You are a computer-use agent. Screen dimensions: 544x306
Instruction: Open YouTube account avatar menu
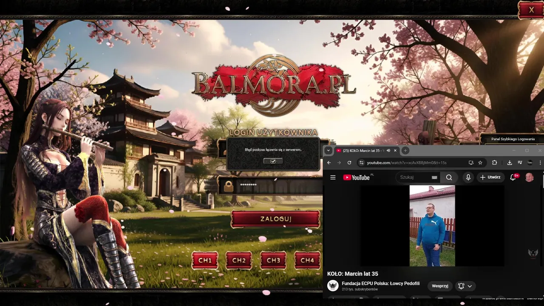coord(529,177)
